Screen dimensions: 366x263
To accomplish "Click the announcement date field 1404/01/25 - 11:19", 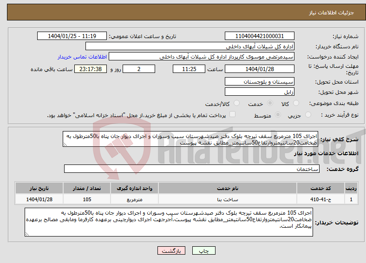I will pyautogui.click(x=72, y=36).
